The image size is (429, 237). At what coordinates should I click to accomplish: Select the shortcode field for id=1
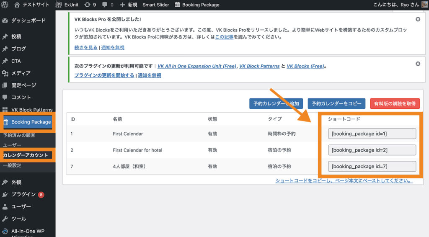(372, 134)
